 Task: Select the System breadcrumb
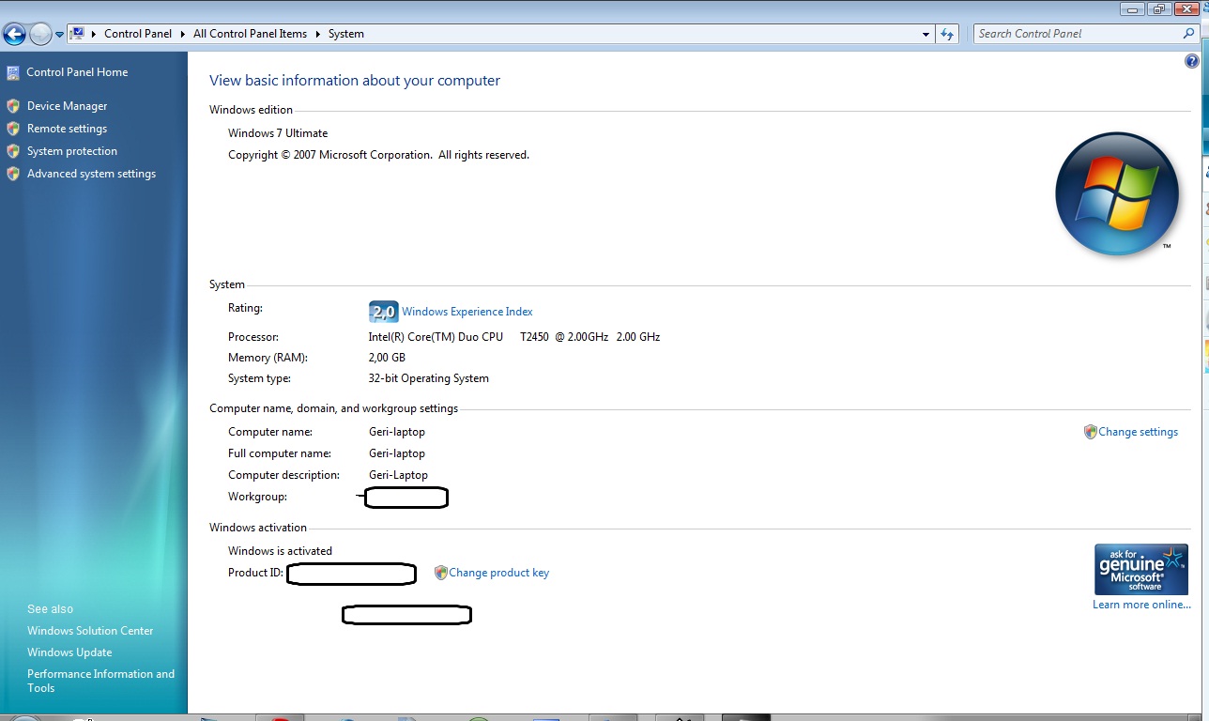[x=346, y=34]
